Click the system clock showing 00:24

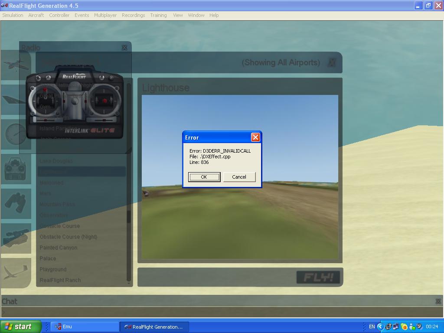click(x=432, y=326)
